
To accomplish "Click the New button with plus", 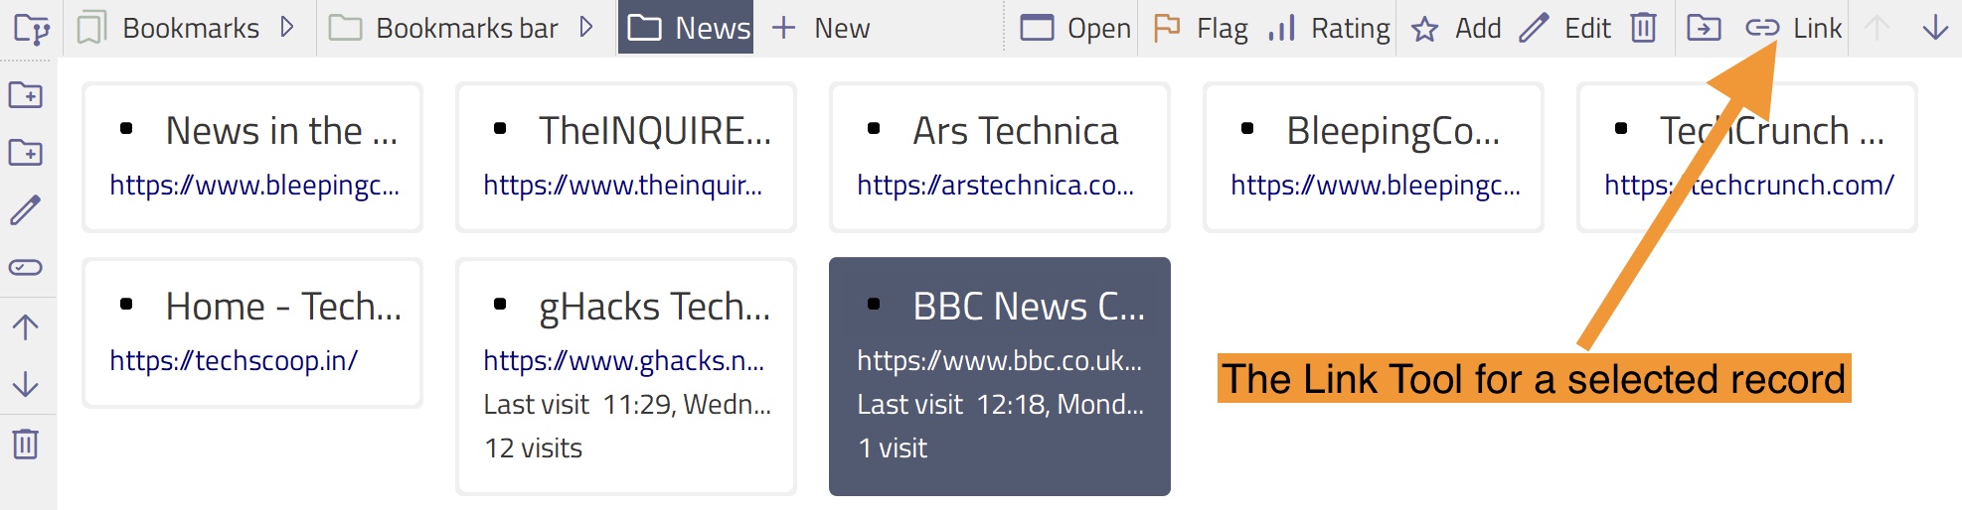I will coord(821,28).
